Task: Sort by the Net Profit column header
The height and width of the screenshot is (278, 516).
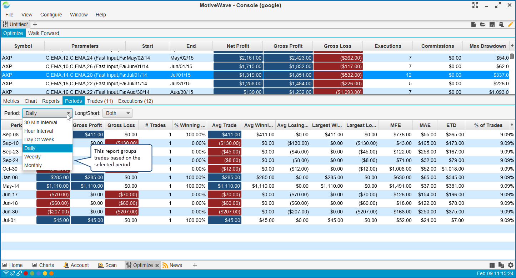Action: [238, 46]
